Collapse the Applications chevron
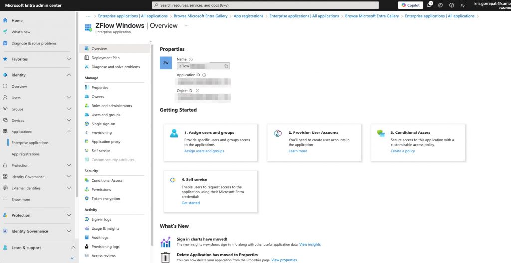 (x=69, y=131)
